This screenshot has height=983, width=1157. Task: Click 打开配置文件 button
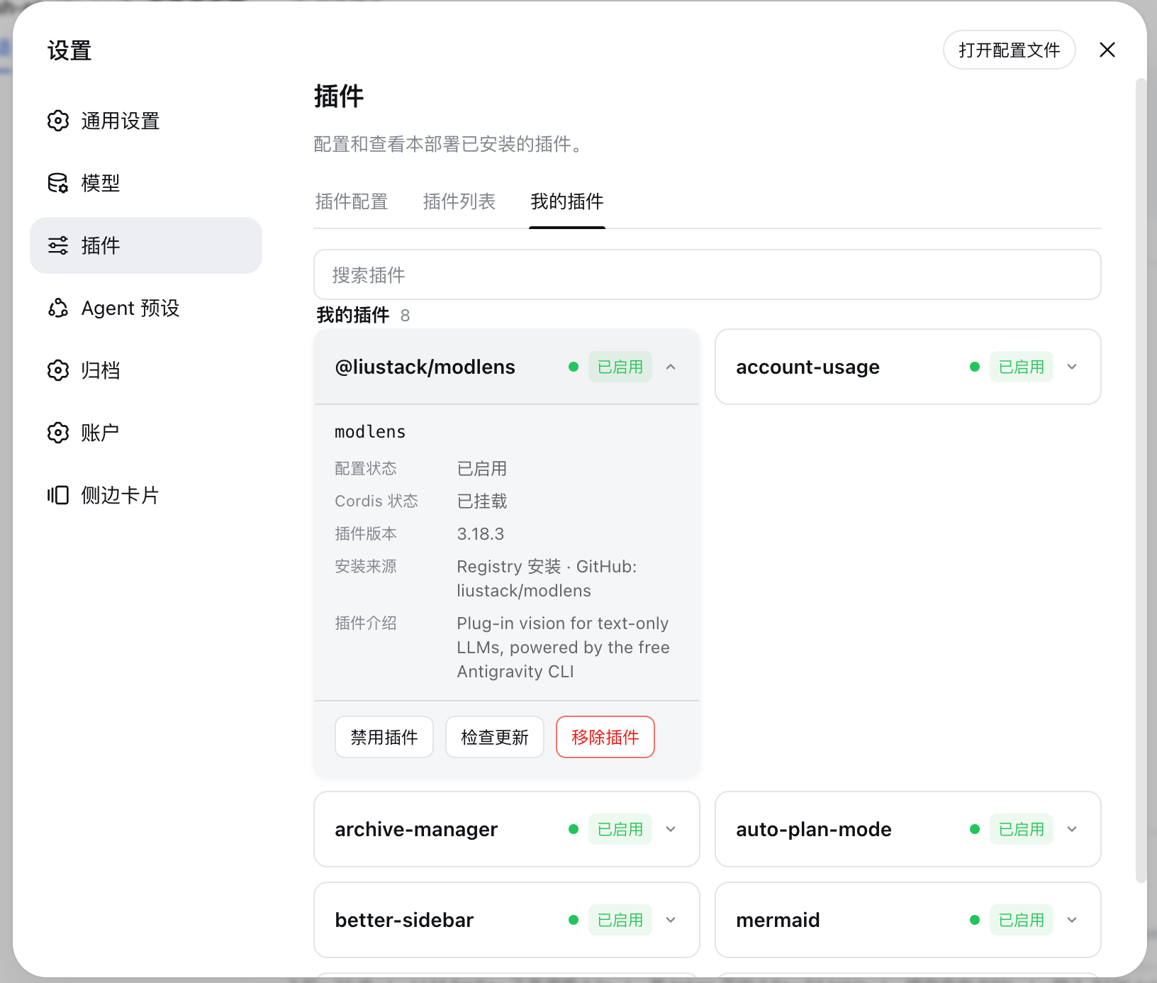tap(1010, 50)
